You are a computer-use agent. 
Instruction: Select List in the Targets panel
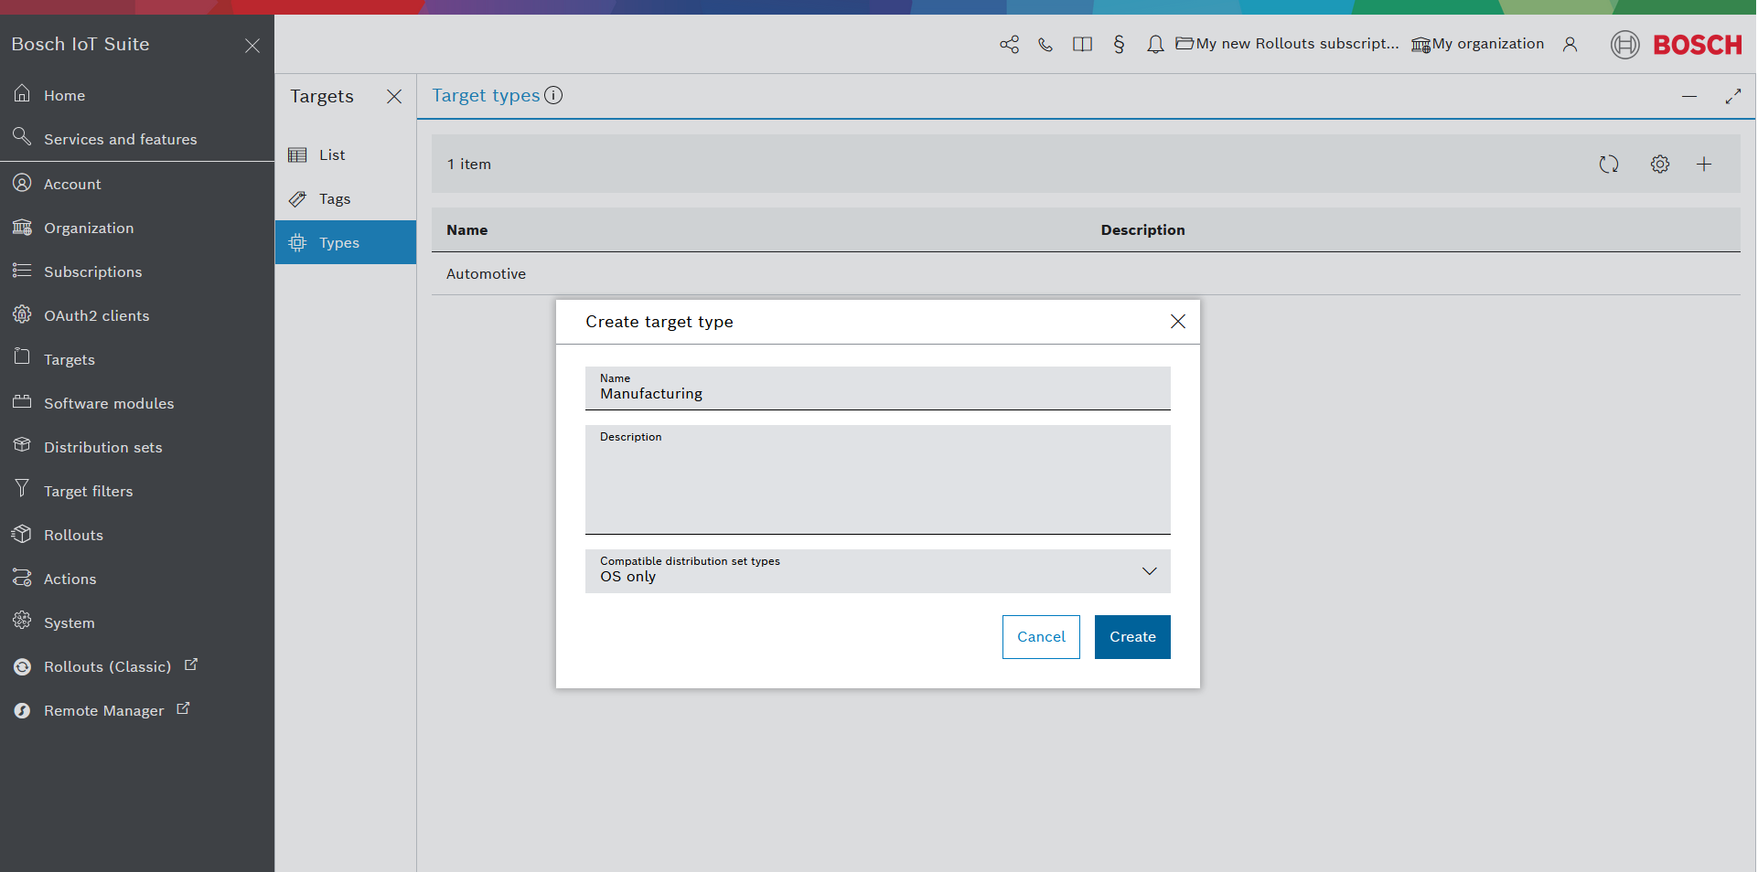[332, 155]
